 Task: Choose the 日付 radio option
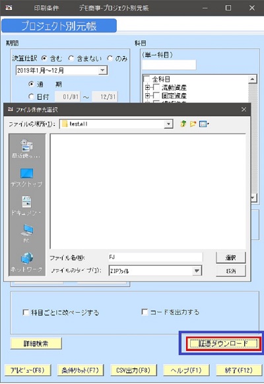(31, 96)
